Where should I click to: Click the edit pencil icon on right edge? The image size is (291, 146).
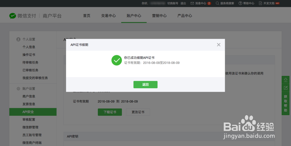[285, 88]
